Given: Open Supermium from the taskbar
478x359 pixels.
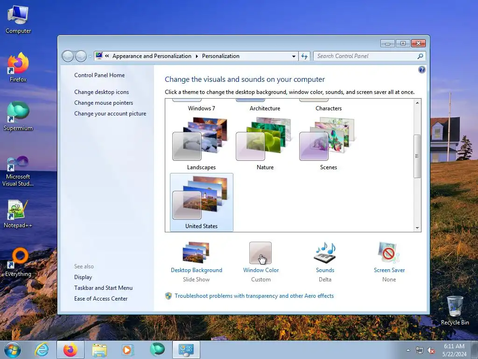Looking at the screenshot, I should pos(157,350).
